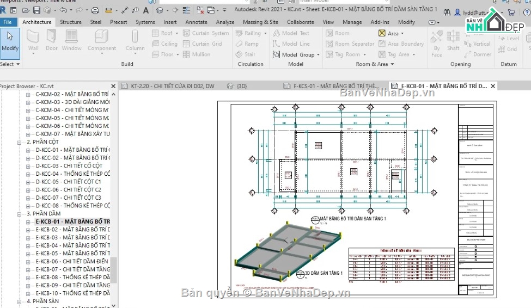Collapse the 2. PHẦN CỘT tree node
531x308 pixels.
19,142
